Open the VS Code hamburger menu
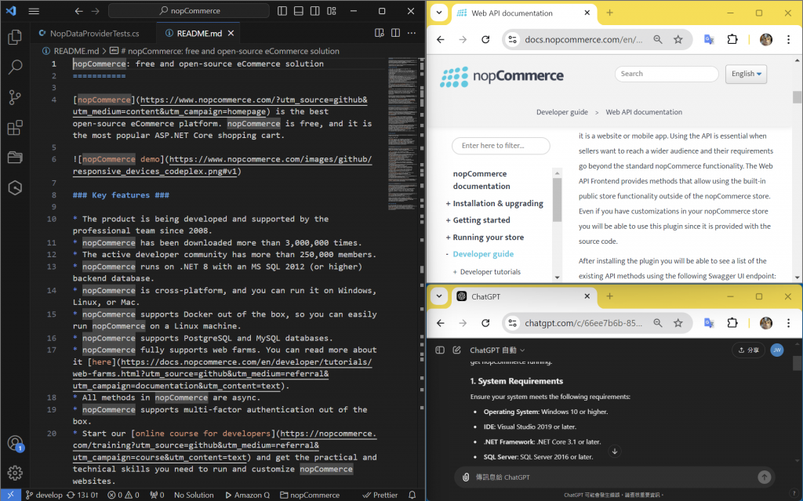This screenshot has height=501, width=803. 34,11
